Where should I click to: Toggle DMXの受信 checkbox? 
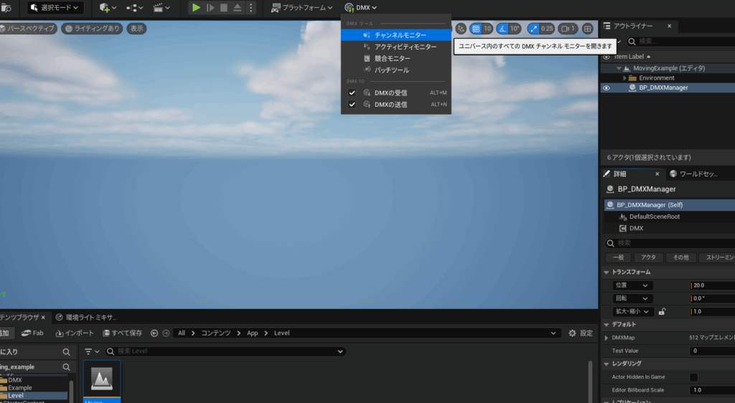pos(352,93)
